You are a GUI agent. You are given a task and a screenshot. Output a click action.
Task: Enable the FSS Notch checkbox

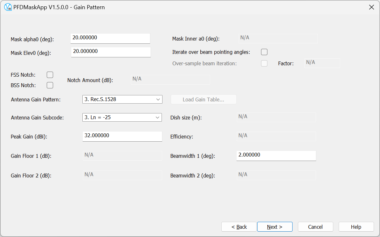pyautogui.click(x=50, y=74)
